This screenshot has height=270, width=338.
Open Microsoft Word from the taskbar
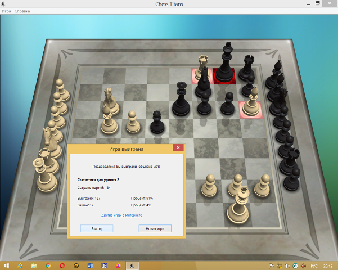coord(90,265)
